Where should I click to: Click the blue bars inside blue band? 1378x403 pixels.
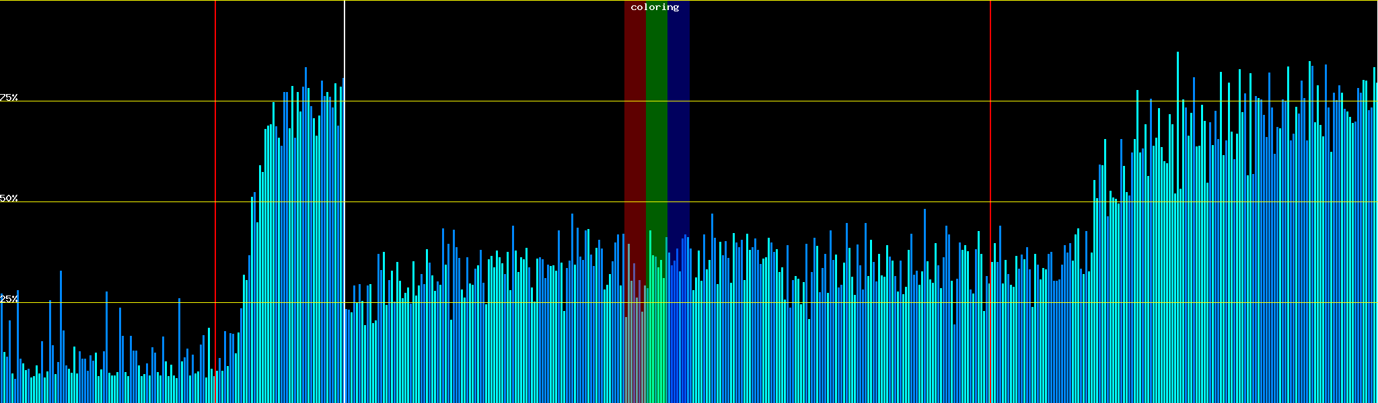click(x=678, y=336)
